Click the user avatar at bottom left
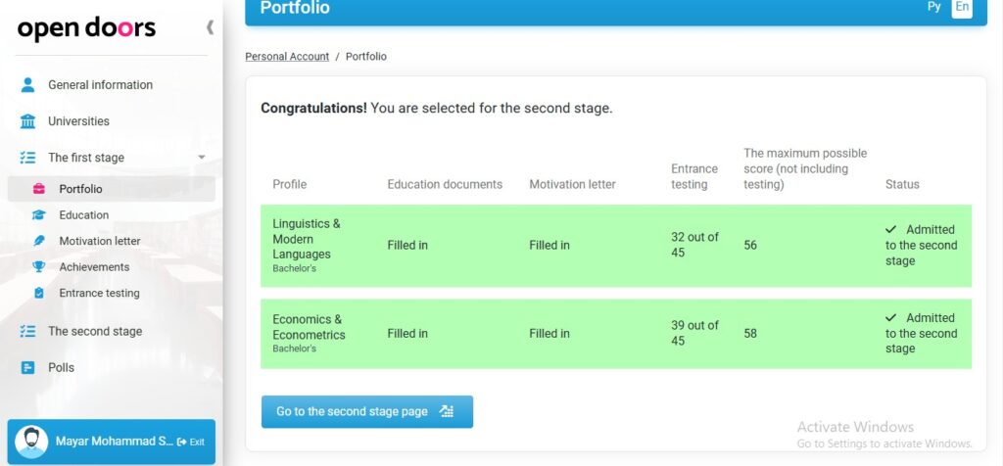Image resolution: width=1003 pixels, height=466 pixels. 31,442
